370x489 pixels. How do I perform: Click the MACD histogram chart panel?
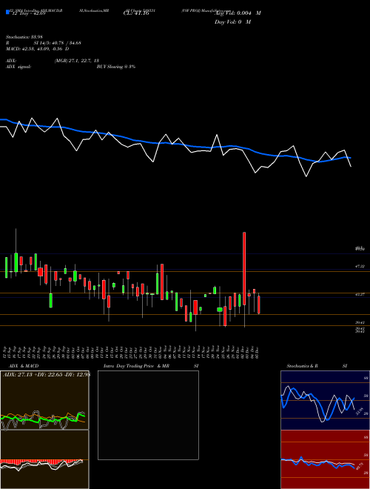44,459
